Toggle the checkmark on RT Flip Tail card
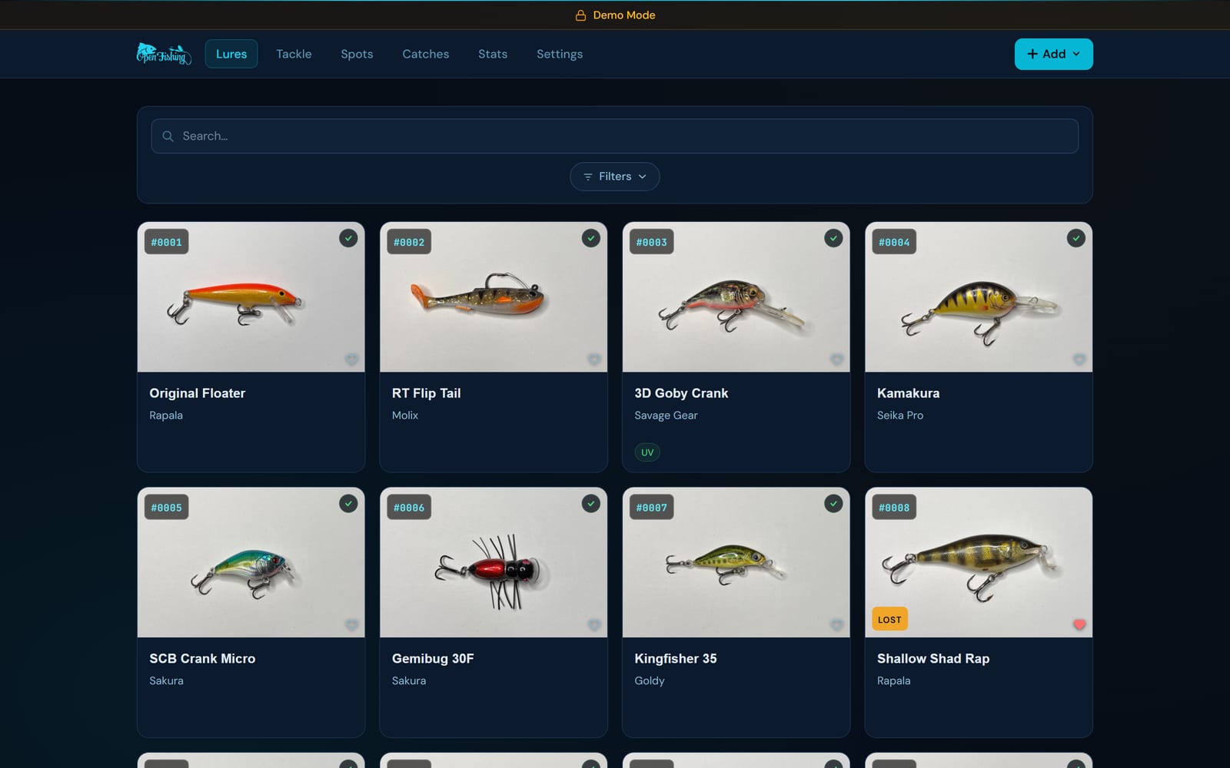The width and height of the screenshot is (1230, 768). coord(590,238)
